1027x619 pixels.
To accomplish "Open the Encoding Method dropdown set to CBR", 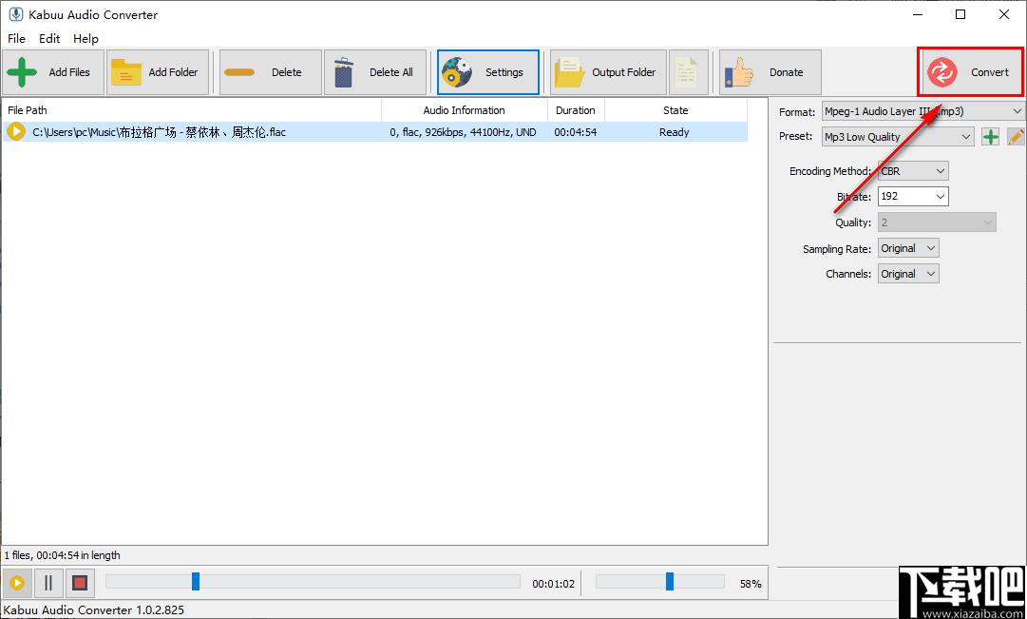I will (913, 171).
